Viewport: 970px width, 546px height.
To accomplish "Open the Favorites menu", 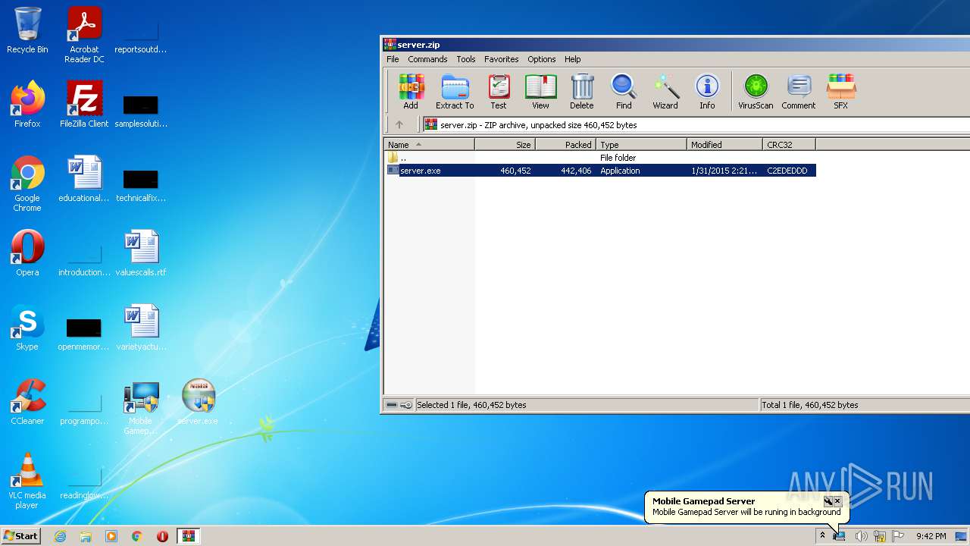I will pyautogui.click(x=502, y=59).
